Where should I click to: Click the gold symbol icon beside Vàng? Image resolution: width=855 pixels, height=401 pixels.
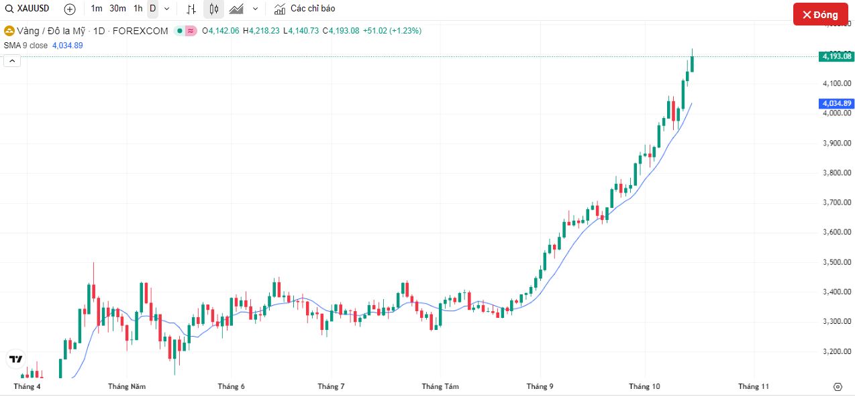9,31
